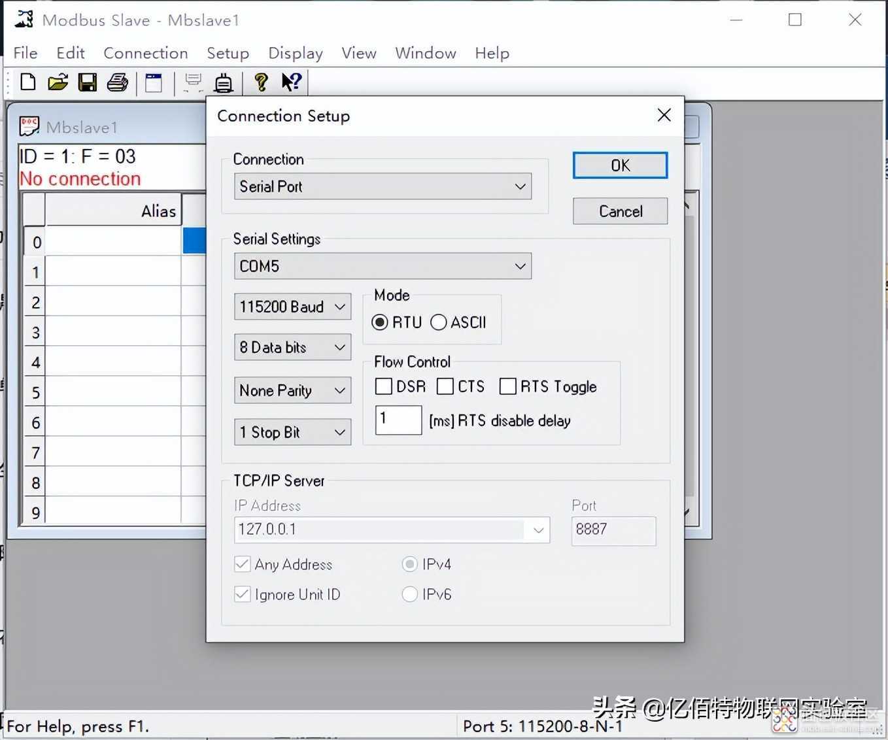Open the 1 Stop Bit dropdown
Image resolution: width=888 pixels, height=740 pixels.
pyautogui.click(x=292, y=432)
